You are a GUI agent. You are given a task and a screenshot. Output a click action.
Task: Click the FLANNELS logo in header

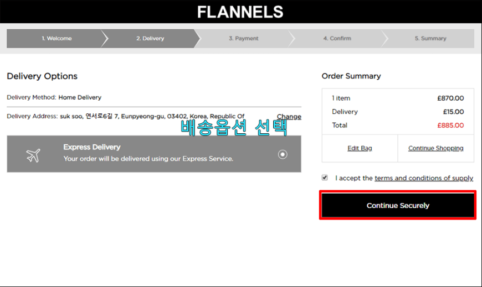tap(240, 12)
